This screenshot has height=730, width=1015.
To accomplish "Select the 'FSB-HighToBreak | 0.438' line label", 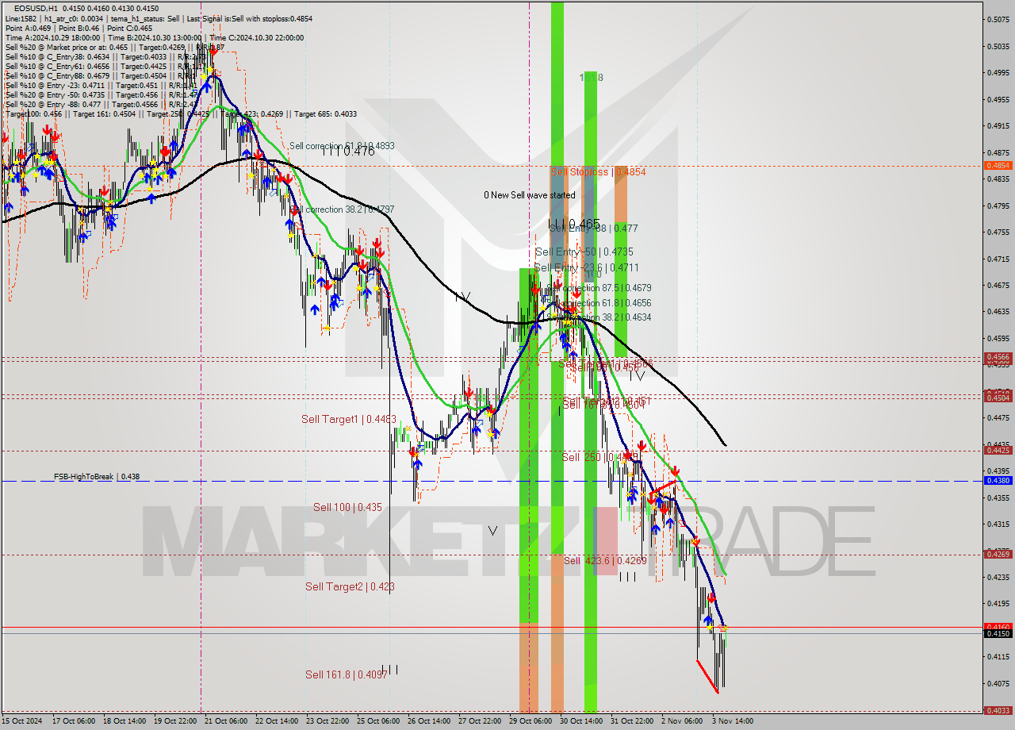I will [97, 477].
